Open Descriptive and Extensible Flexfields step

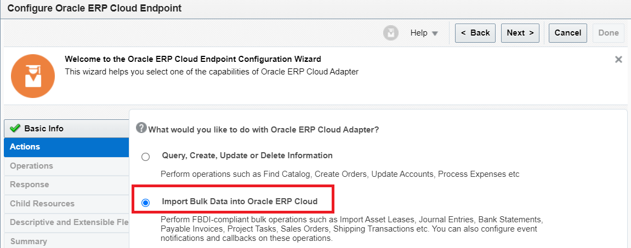pos(66,223)
